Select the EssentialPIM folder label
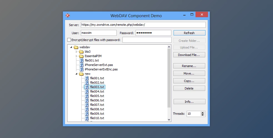Screen dimensions: 273x138 (93, 56)
